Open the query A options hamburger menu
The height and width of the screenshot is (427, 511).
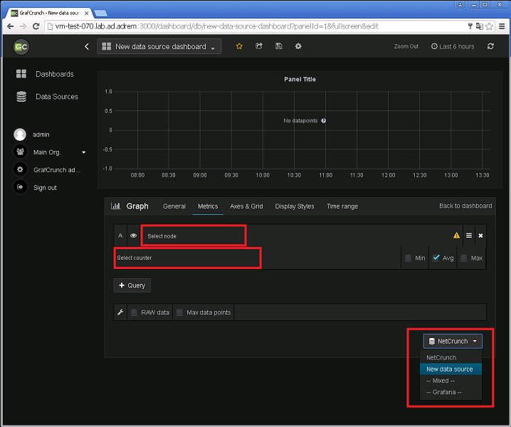click(x=468, y=236)
